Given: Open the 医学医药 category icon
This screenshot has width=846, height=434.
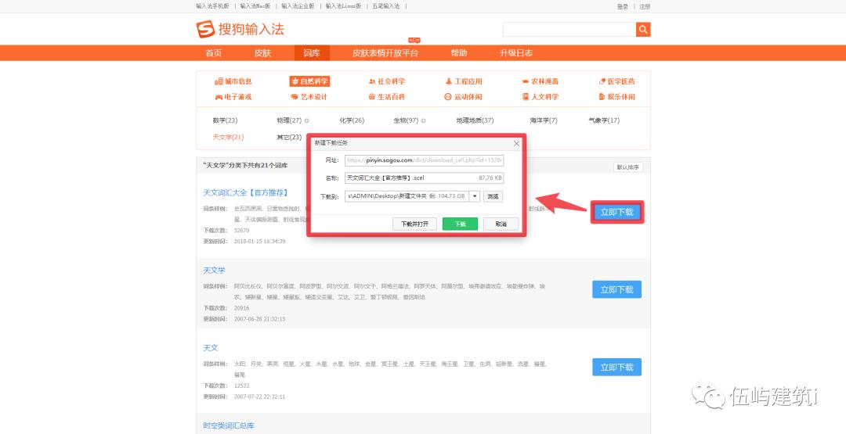Looking at the screenshot, I should tap(602, 82).
